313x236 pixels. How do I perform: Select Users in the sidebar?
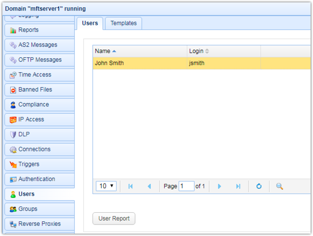pyautogui.click(x=39, y=194)
